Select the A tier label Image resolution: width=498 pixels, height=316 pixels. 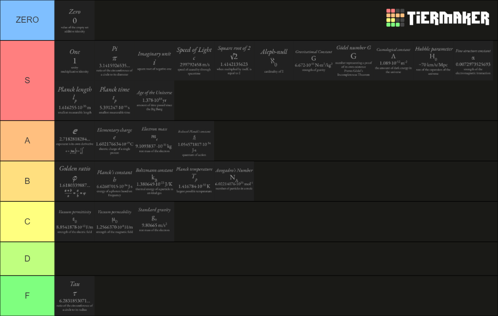[x=28, y=141]
